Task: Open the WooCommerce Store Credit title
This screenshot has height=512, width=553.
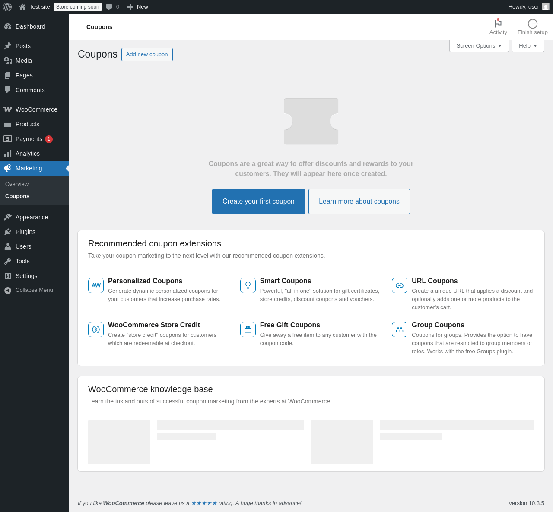Action: [x=154, y=325]
